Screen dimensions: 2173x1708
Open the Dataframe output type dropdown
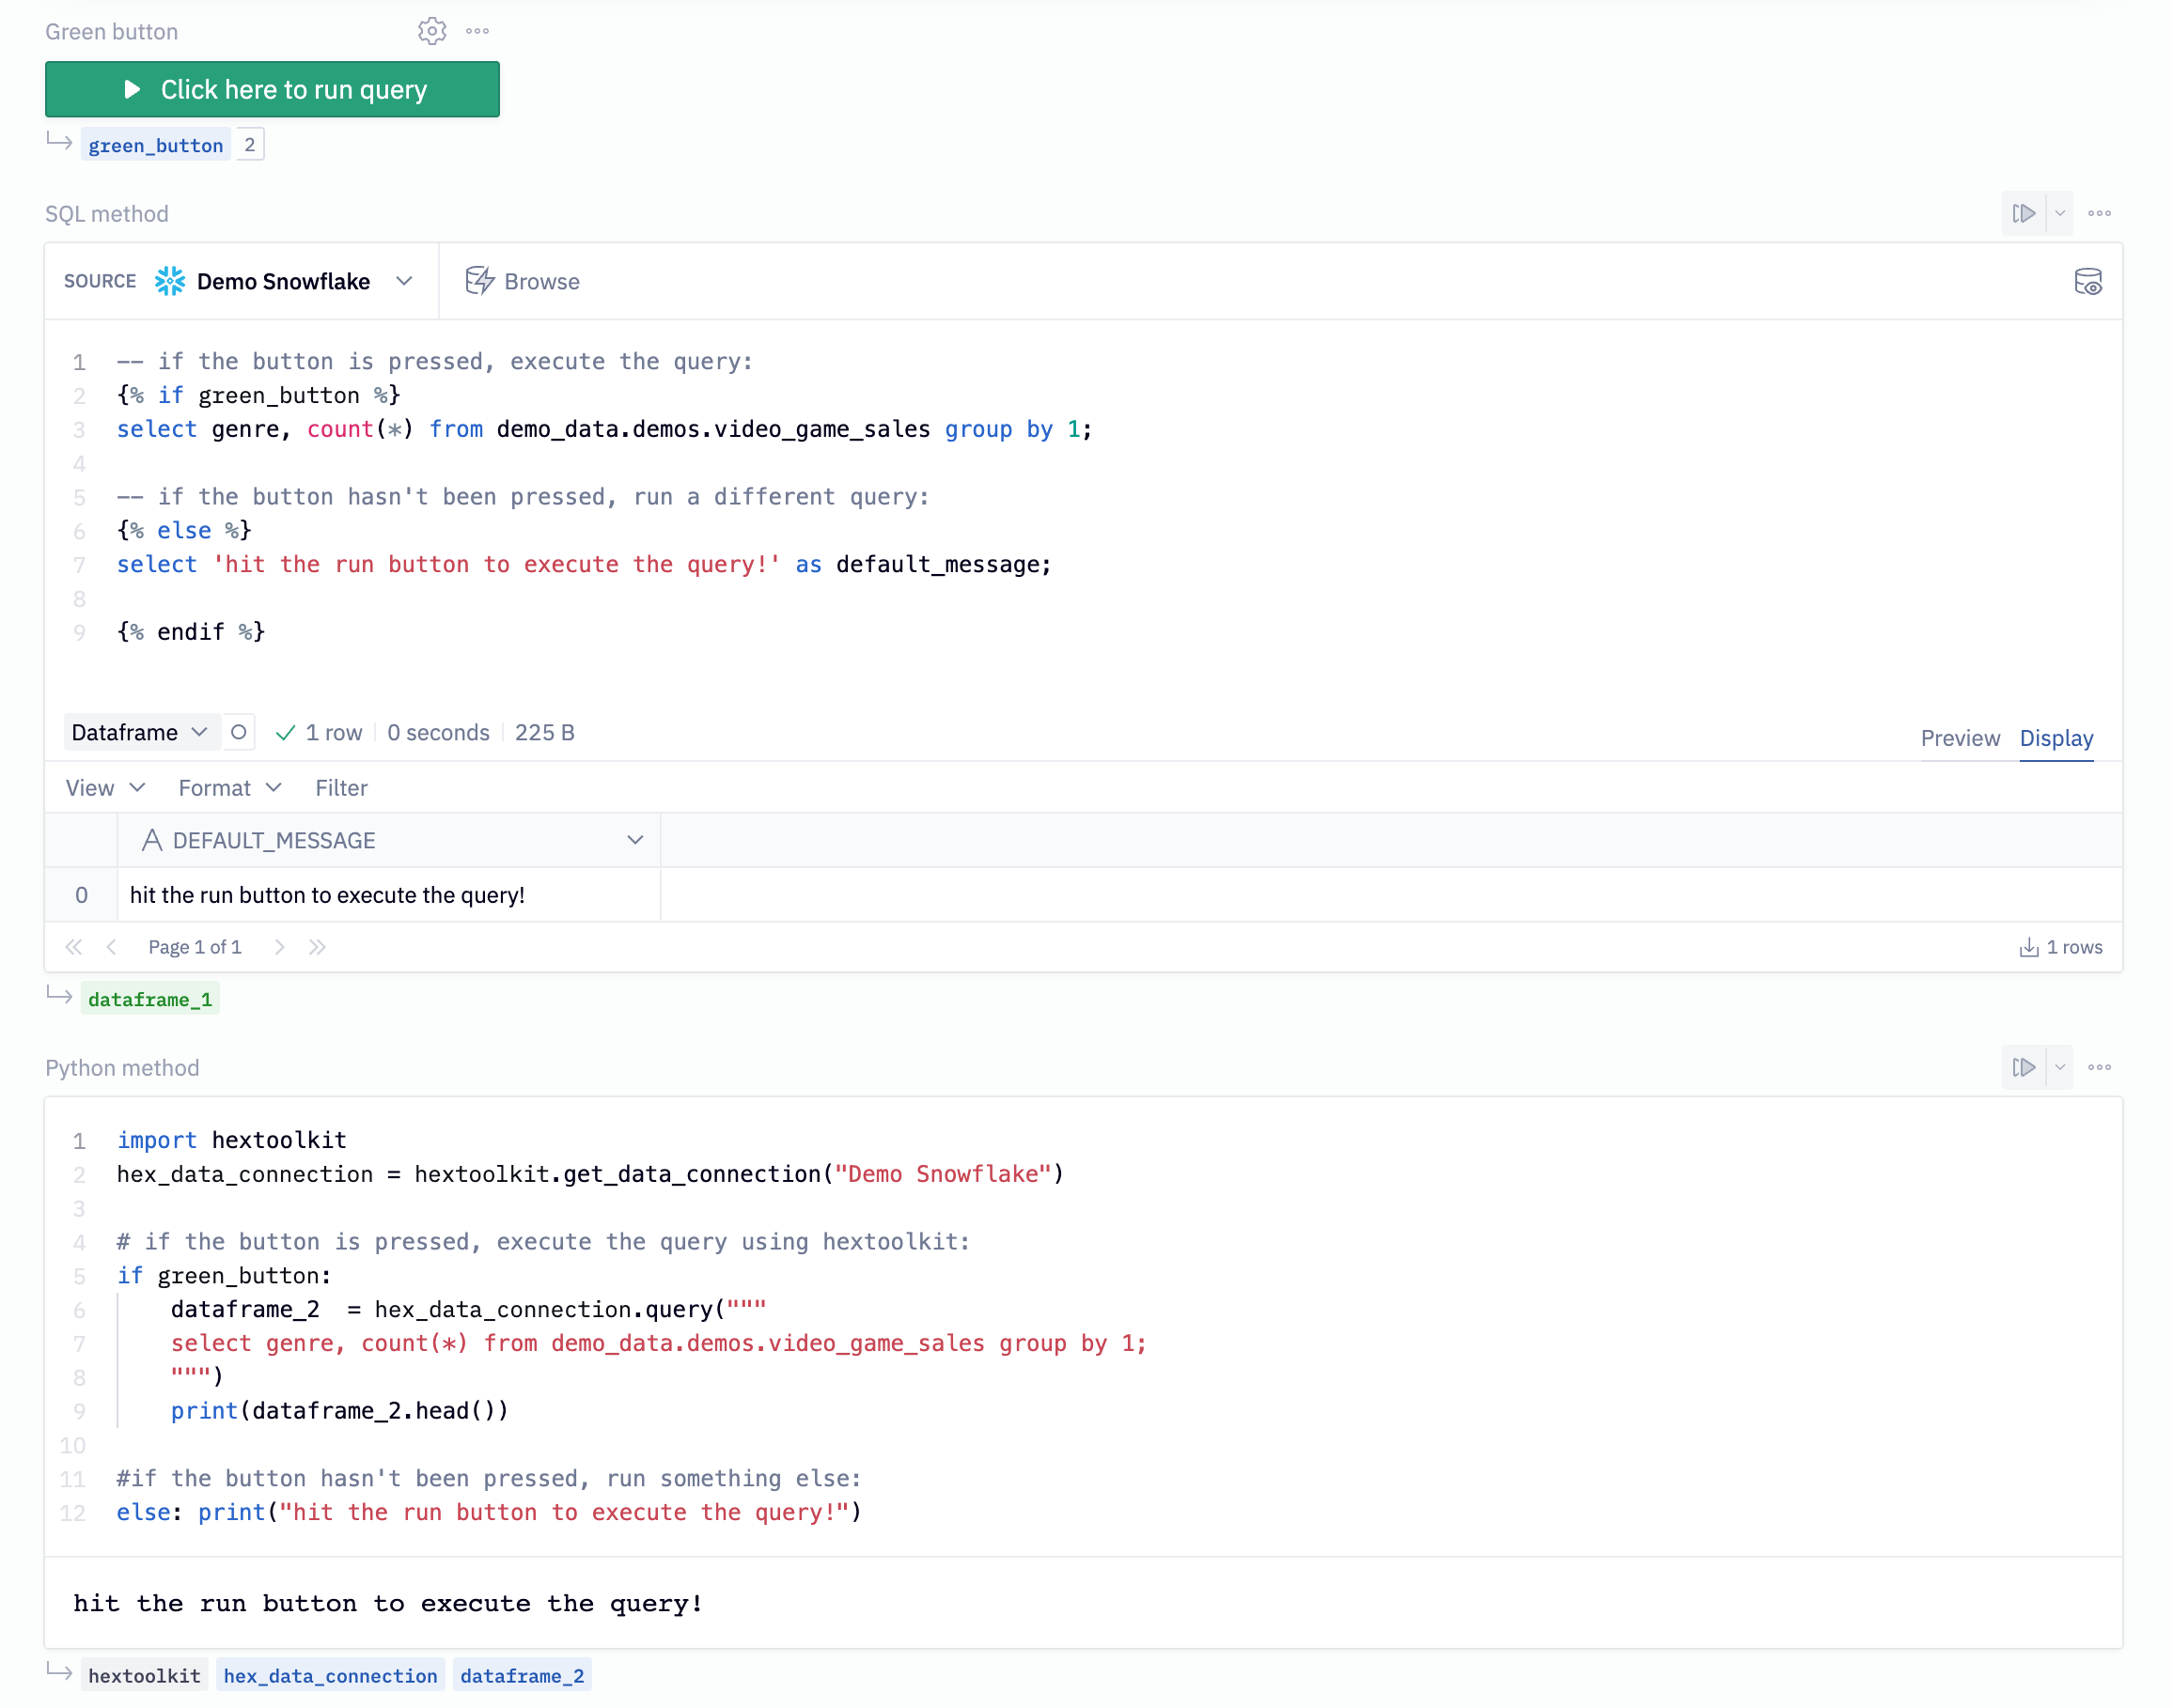tap(140, 732)
